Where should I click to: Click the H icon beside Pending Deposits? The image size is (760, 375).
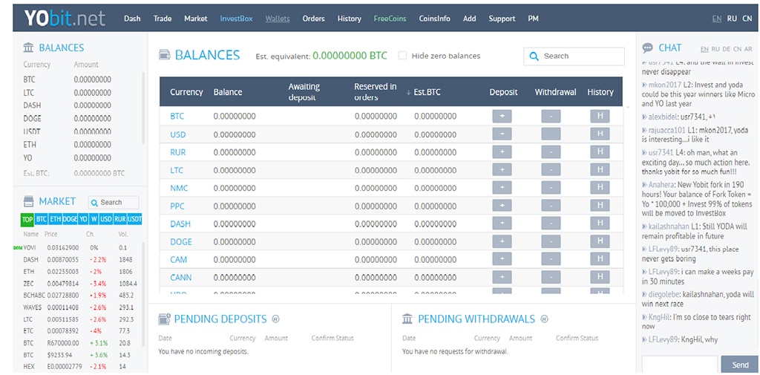pos(276,319)
